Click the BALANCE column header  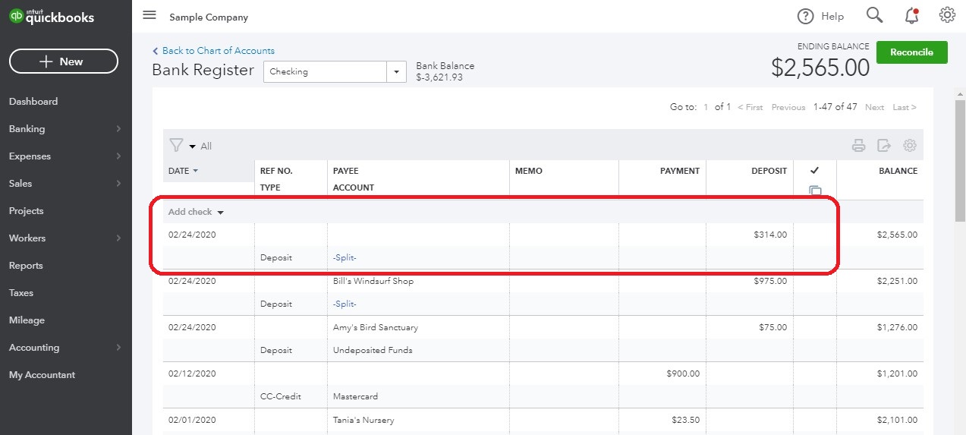[898, 171]
